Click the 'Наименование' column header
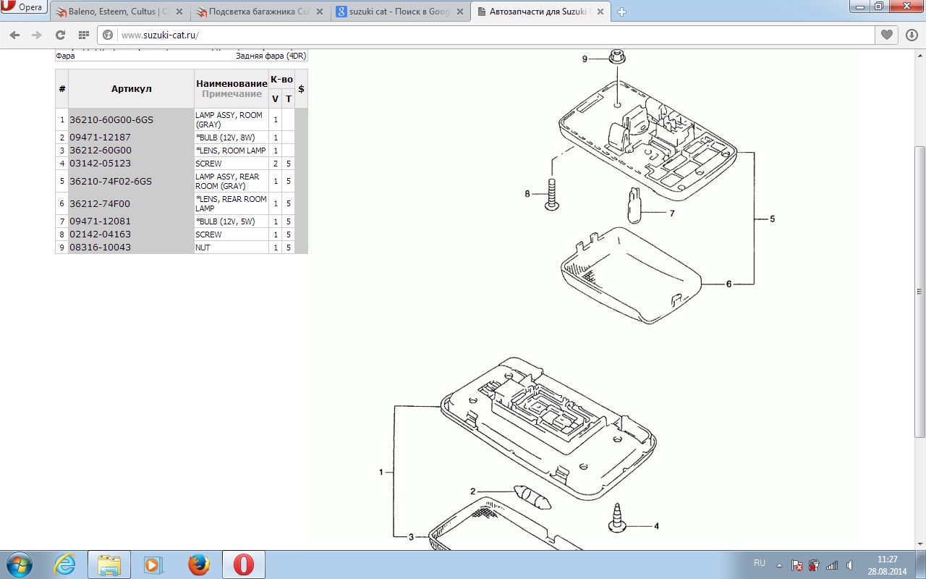 click(x=231, y=84)
